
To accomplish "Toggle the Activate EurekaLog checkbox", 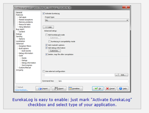I will pyautogui.click(x=44, y=13).
